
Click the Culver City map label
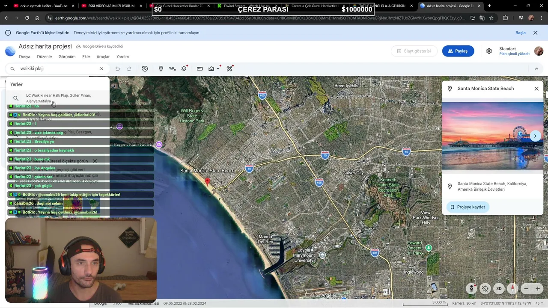click(x=353, y=173)
